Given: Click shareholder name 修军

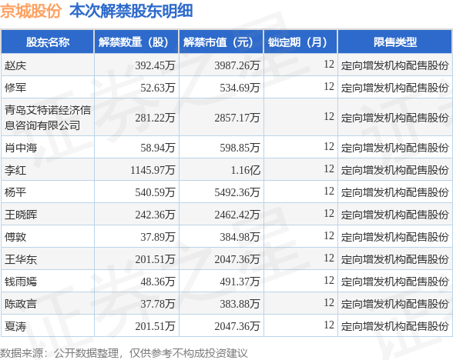Looking at the screenshot, I should [x=15, y=88].
